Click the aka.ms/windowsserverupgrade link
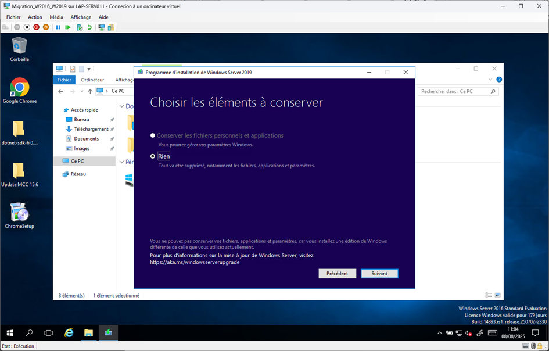This screenshot has height=351, width=549. [x=195, y=262]
